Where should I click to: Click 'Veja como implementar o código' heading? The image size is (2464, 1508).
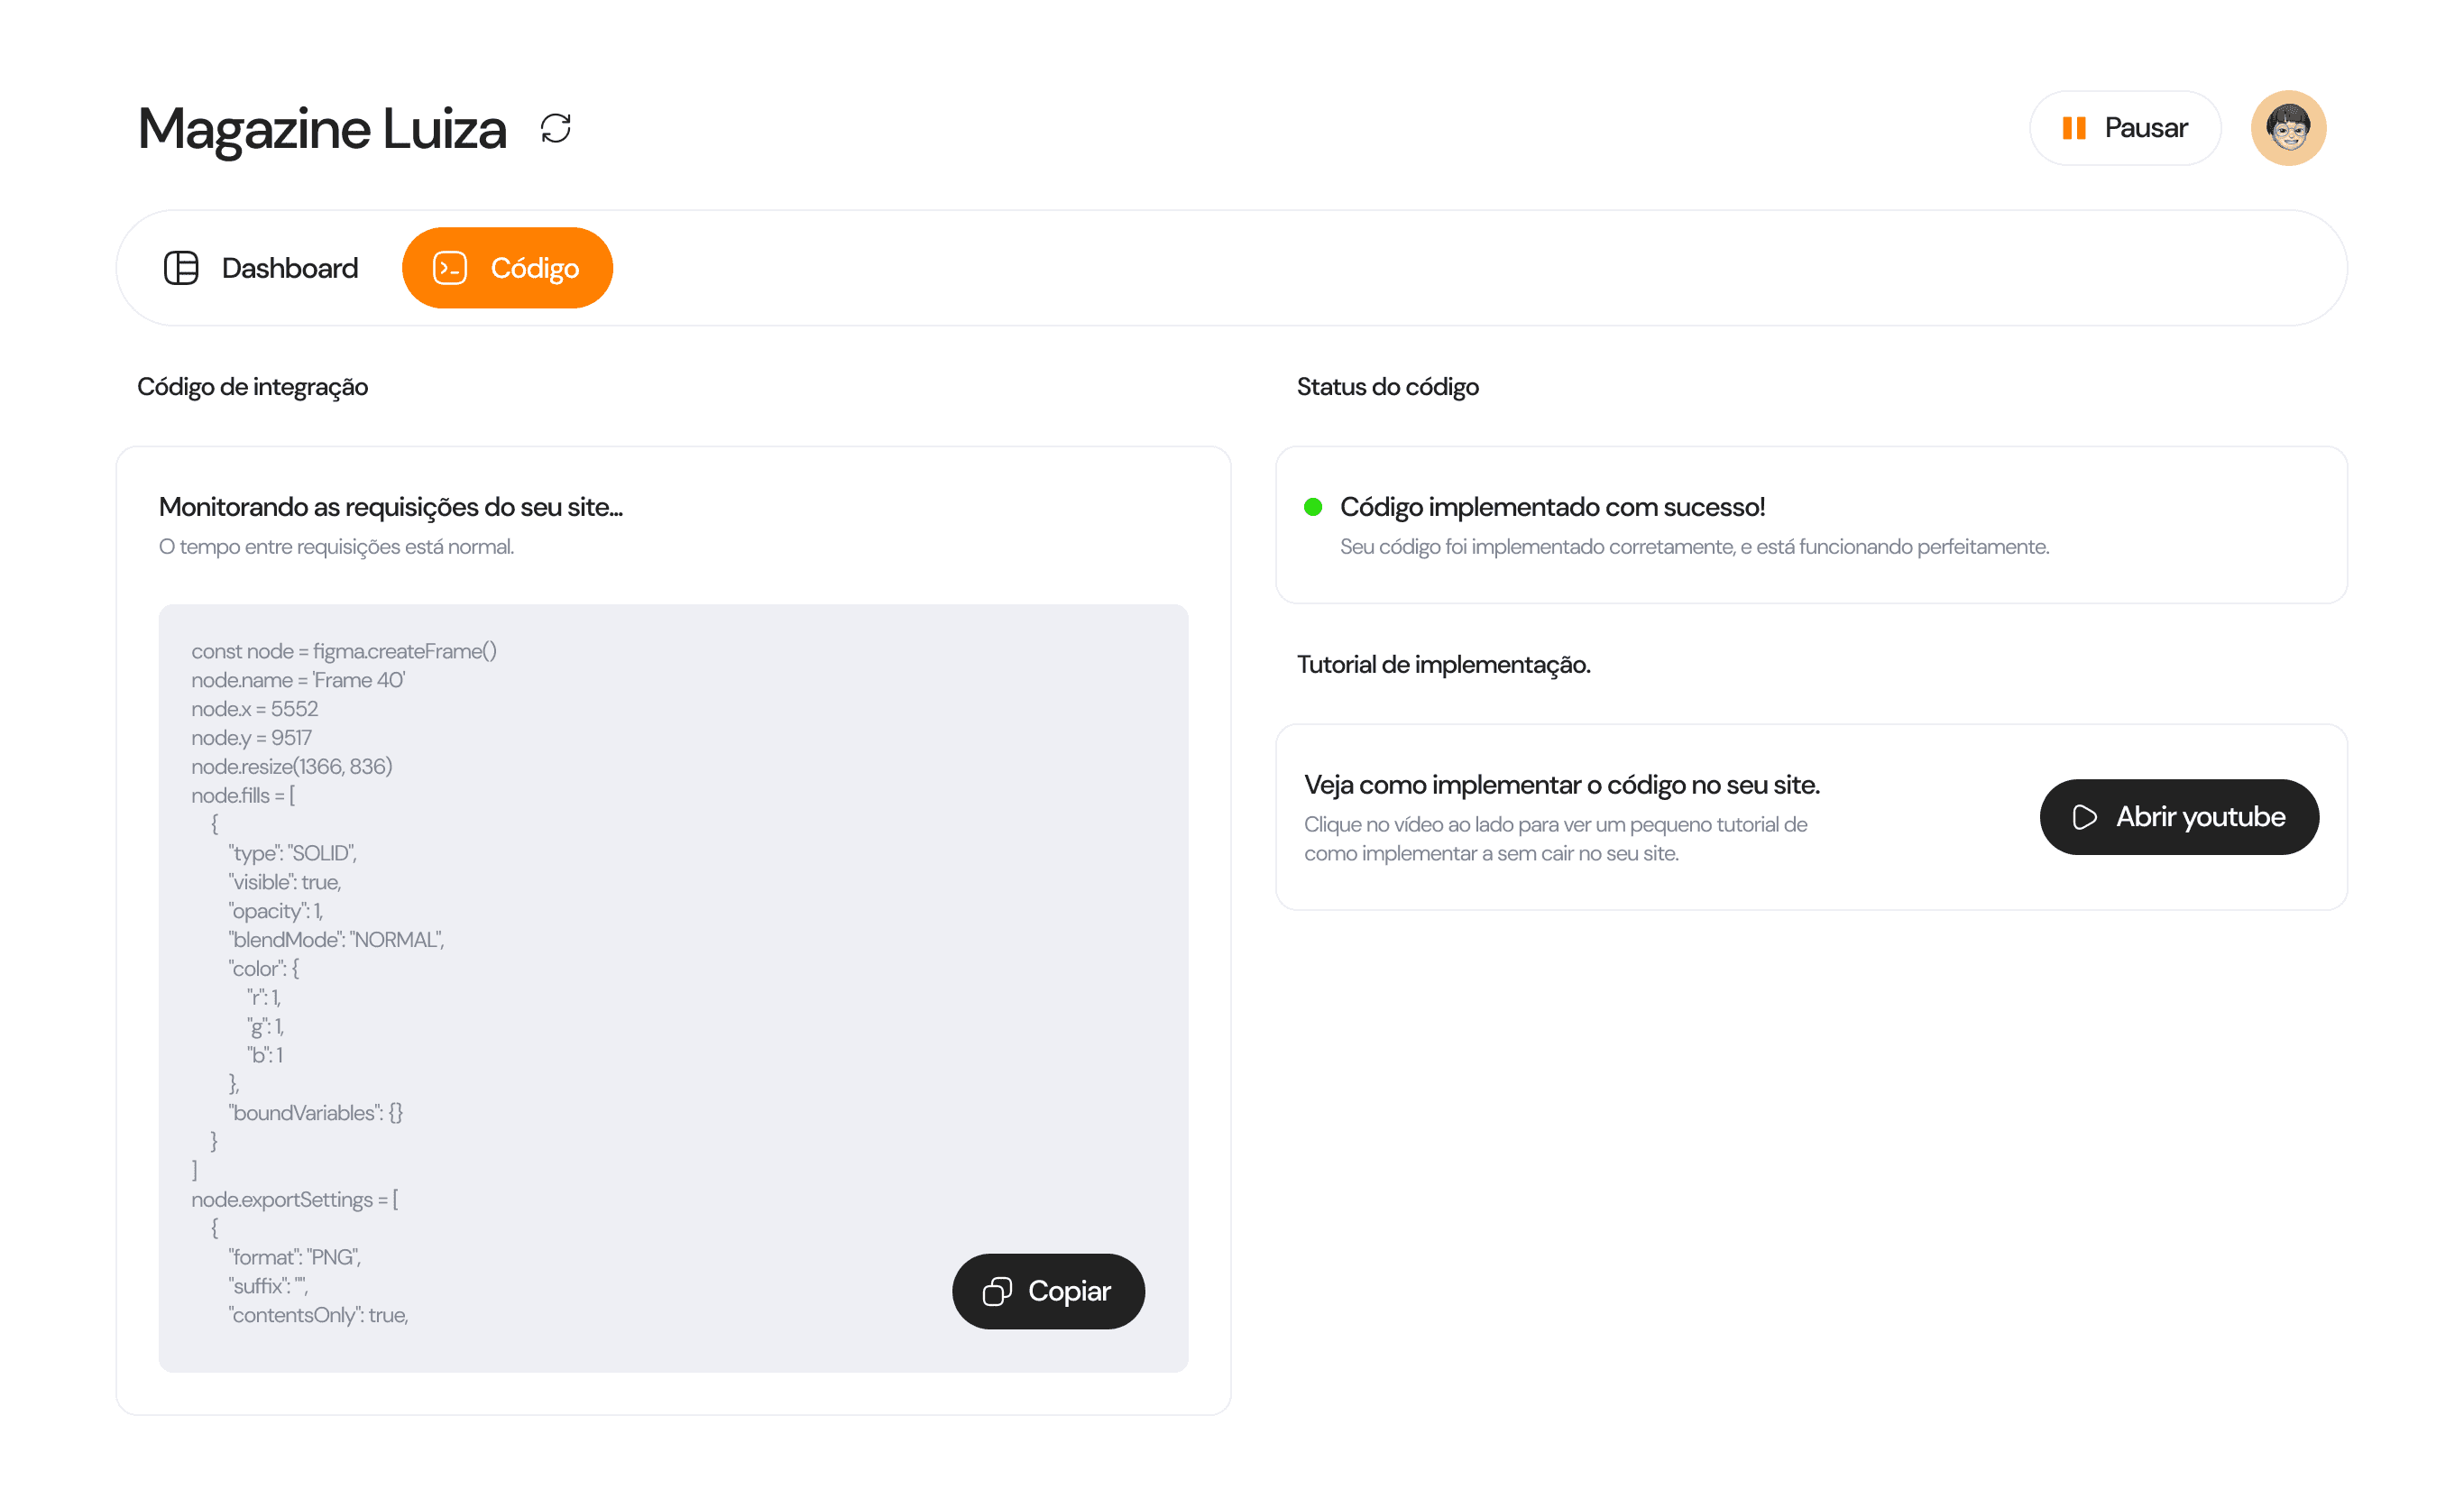[1561, 785]
